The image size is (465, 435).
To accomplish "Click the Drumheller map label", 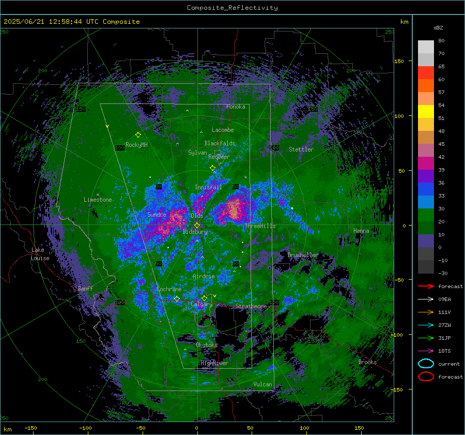I will [302, 255].
